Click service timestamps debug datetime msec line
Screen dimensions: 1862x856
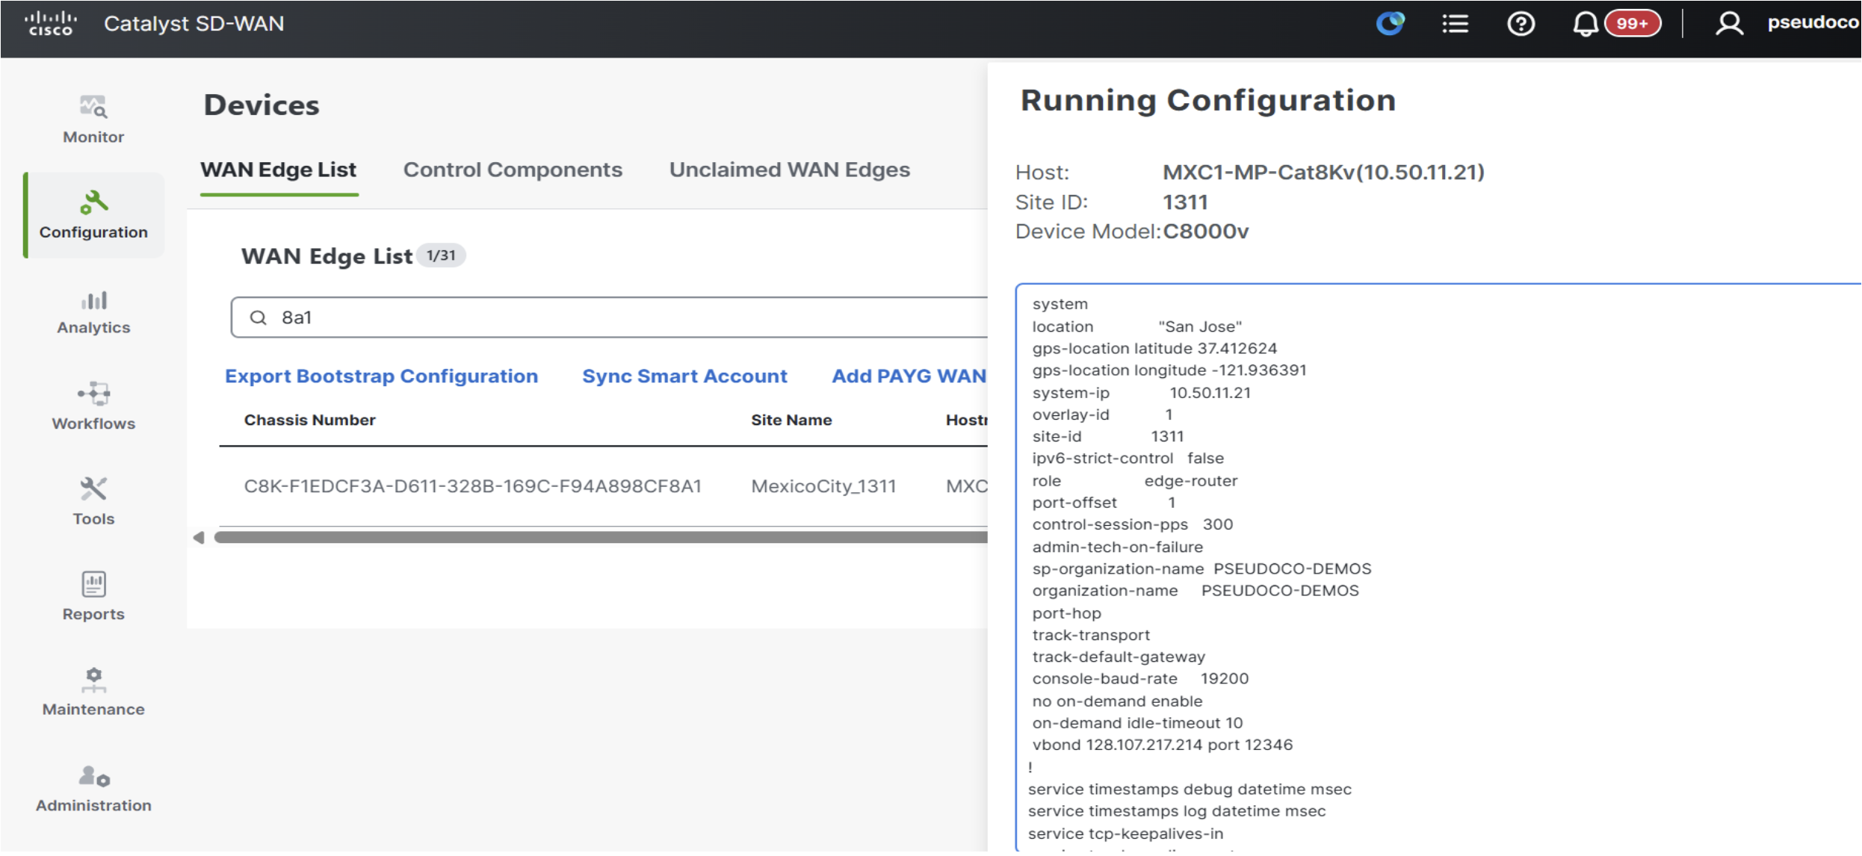click(x=1190, y=789)
